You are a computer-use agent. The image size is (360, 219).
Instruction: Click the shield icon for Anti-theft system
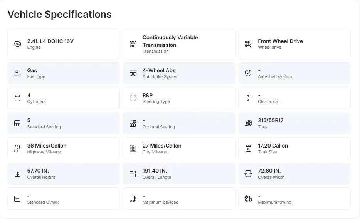tap(248, 73)
